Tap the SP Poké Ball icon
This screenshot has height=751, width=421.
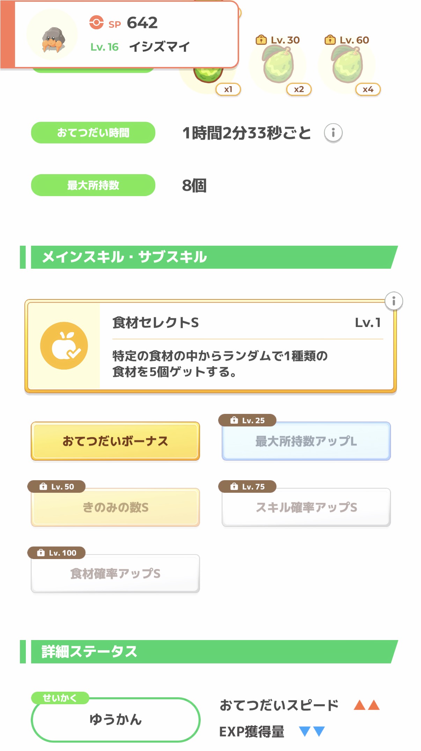[96, 23]
